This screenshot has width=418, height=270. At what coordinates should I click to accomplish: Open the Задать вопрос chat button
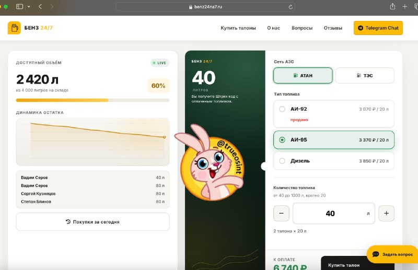392,254
